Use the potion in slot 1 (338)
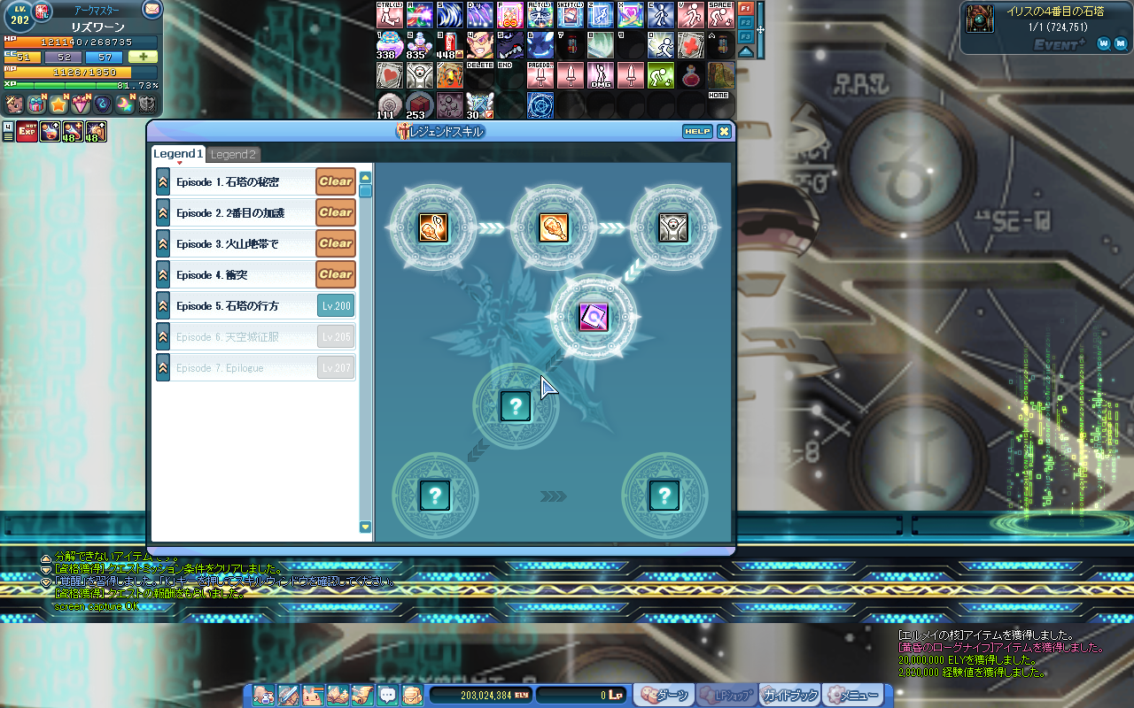 (390, 44)
